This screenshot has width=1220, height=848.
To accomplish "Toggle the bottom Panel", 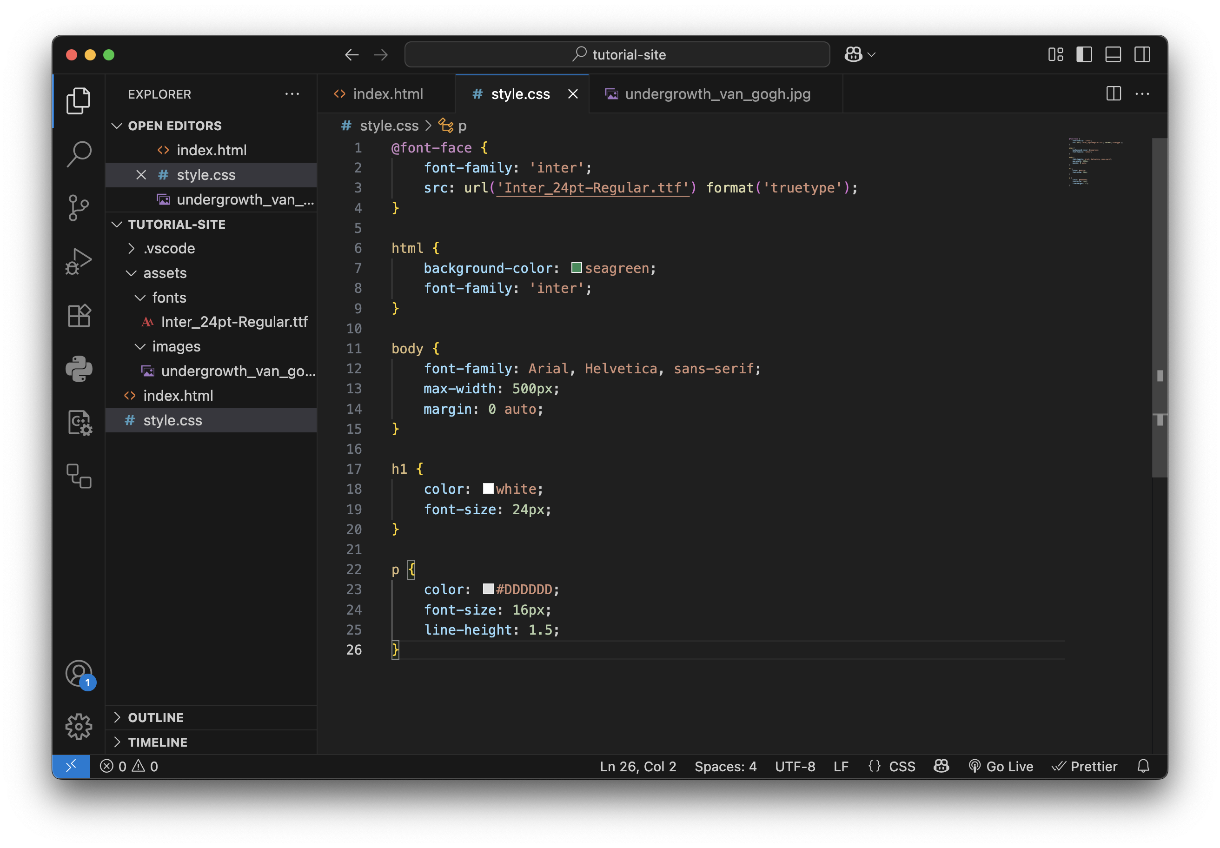I will [1113, 54].
